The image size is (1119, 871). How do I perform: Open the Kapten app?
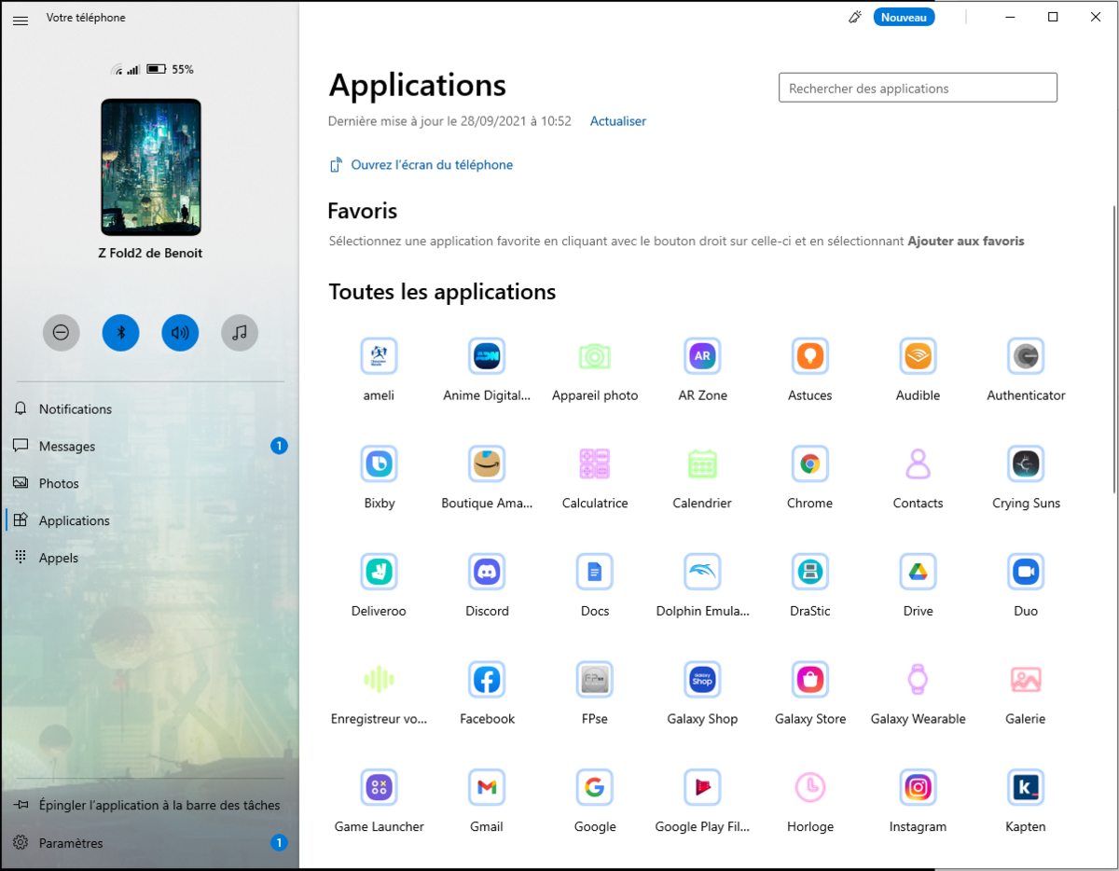click(1026, 787)
